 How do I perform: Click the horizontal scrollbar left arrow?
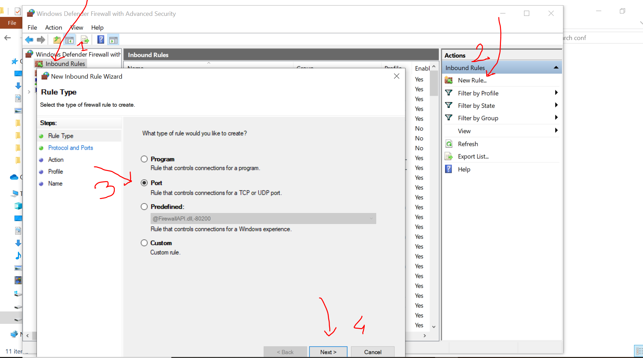coord(28,336)
